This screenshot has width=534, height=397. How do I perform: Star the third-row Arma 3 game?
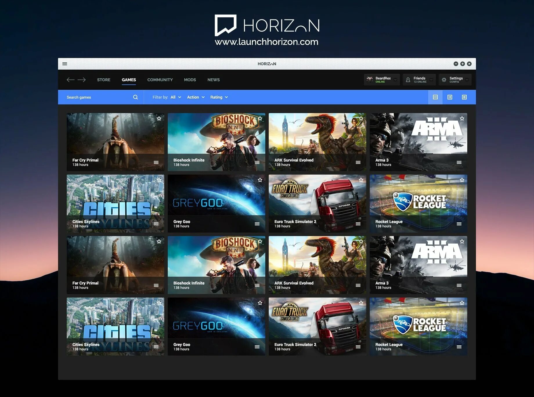462,241
